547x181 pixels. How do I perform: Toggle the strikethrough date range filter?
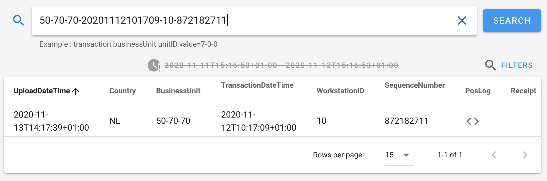pos(281,65)
